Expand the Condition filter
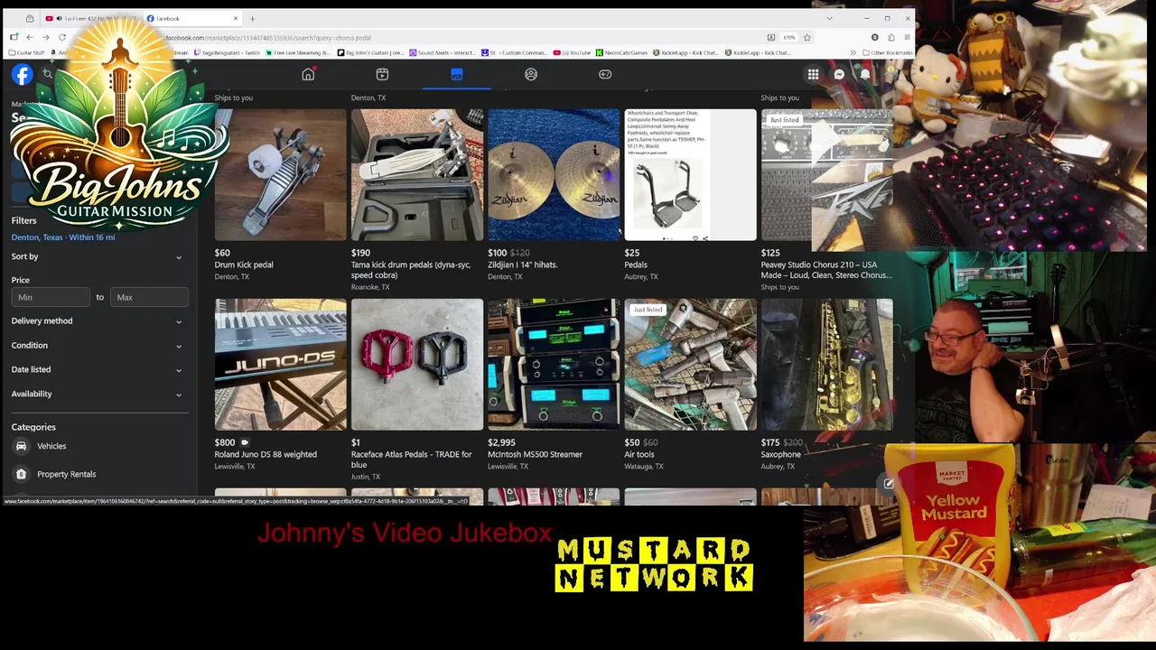 click(98, 345)
